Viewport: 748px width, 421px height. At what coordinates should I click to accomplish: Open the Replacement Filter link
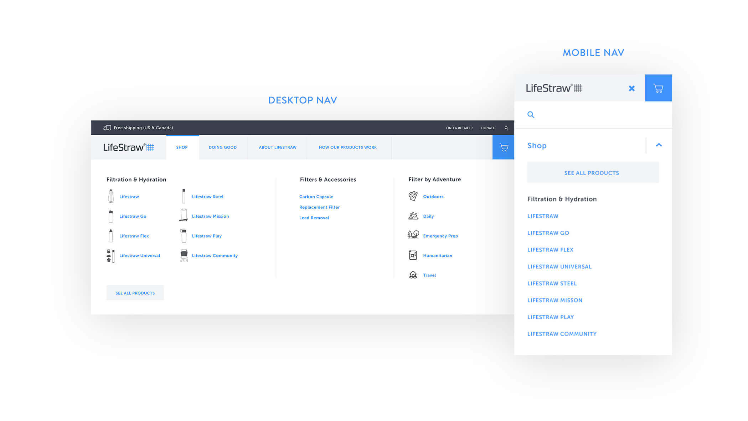coord(319,207)
